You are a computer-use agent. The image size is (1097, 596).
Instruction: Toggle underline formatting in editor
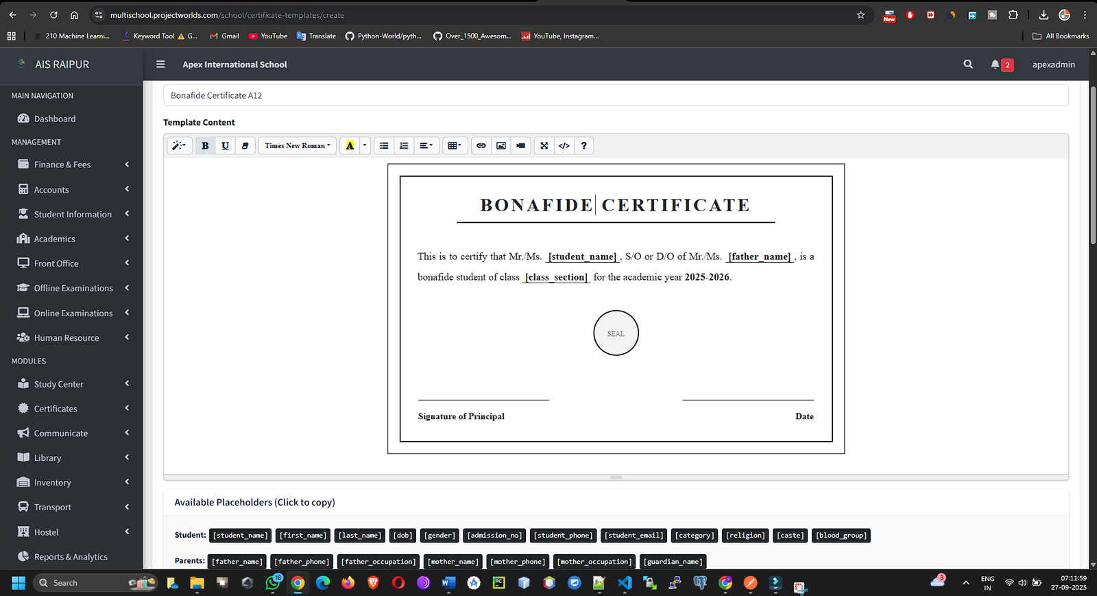(225, 145)
